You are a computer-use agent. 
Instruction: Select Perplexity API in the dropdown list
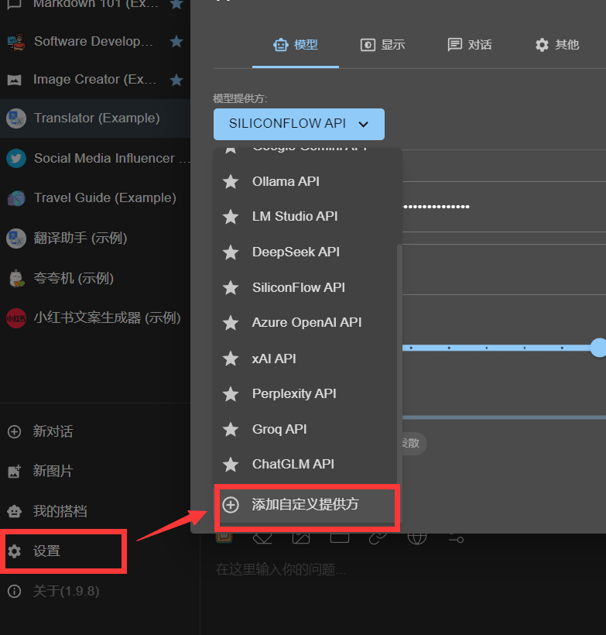294,393
